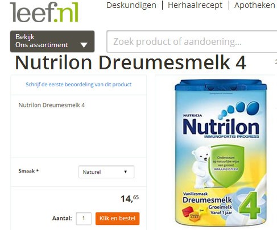Go to Herhaalrecept page
277x230 pixels.
(195, 5)
